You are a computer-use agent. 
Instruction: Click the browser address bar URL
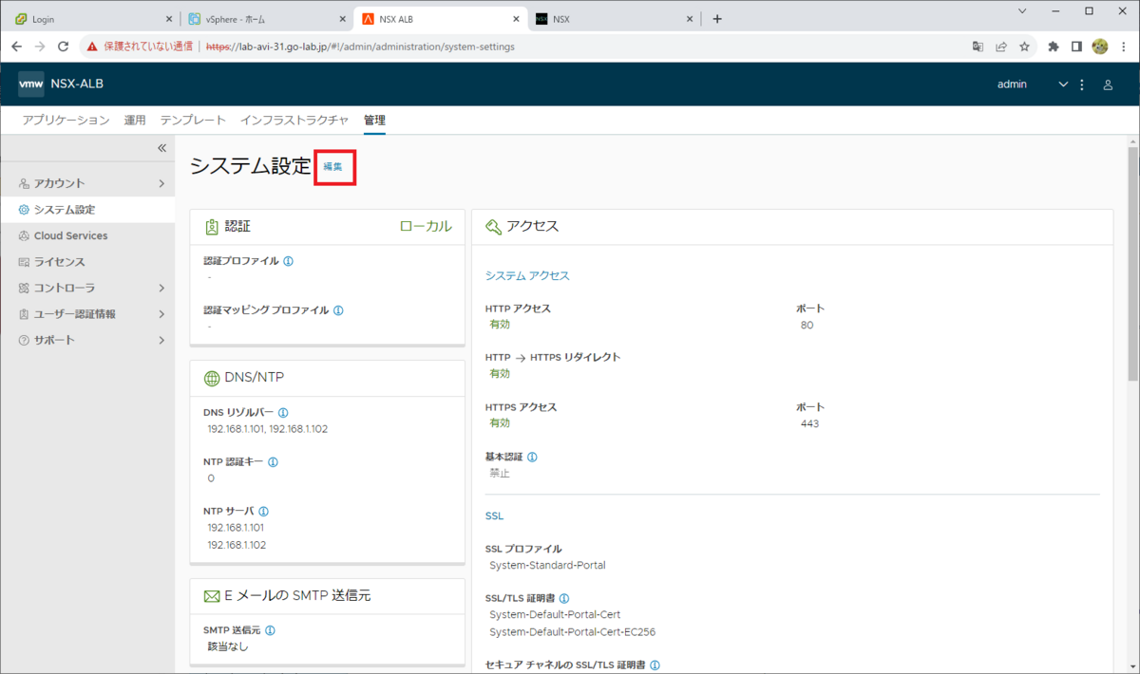pos(360,47)
